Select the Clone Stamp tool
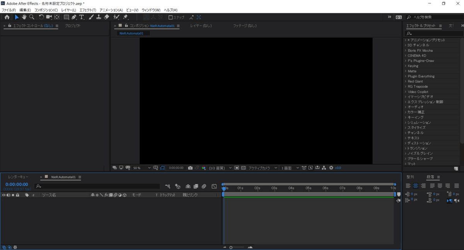 99,17
